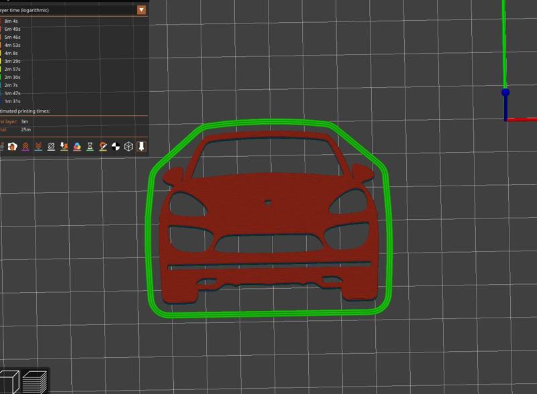Click the 8m 4s legend entry

coord(9,21)
